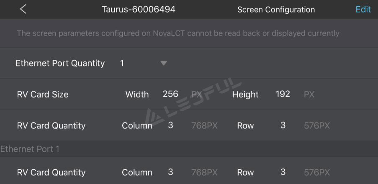
Task: Select the Ethernet Port Quantity value 1
Action: coord(122,63)
